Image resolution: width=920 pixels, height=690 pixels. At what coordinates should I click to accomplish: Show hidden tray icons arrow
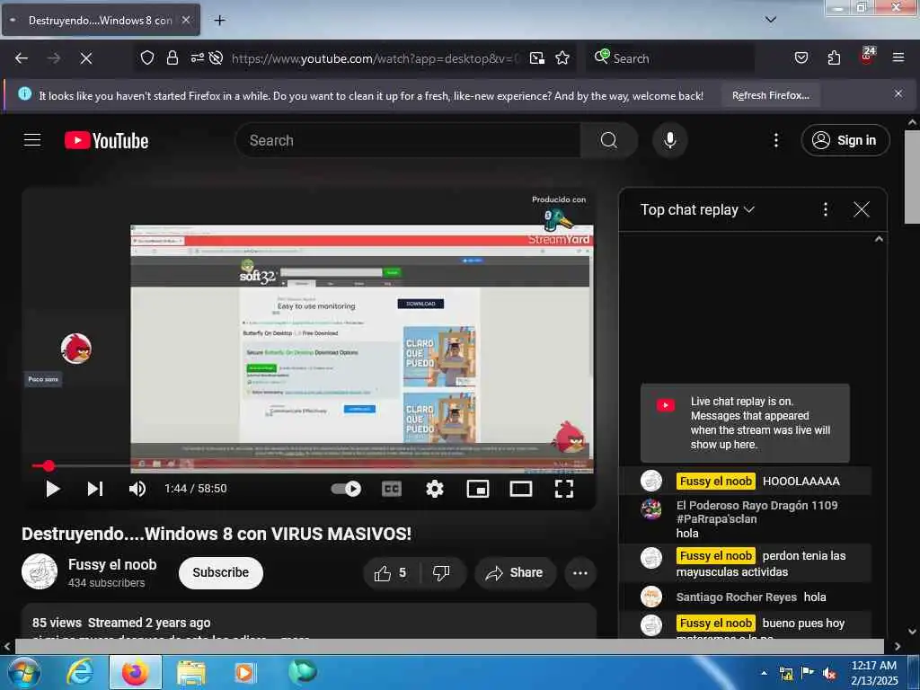764,673
